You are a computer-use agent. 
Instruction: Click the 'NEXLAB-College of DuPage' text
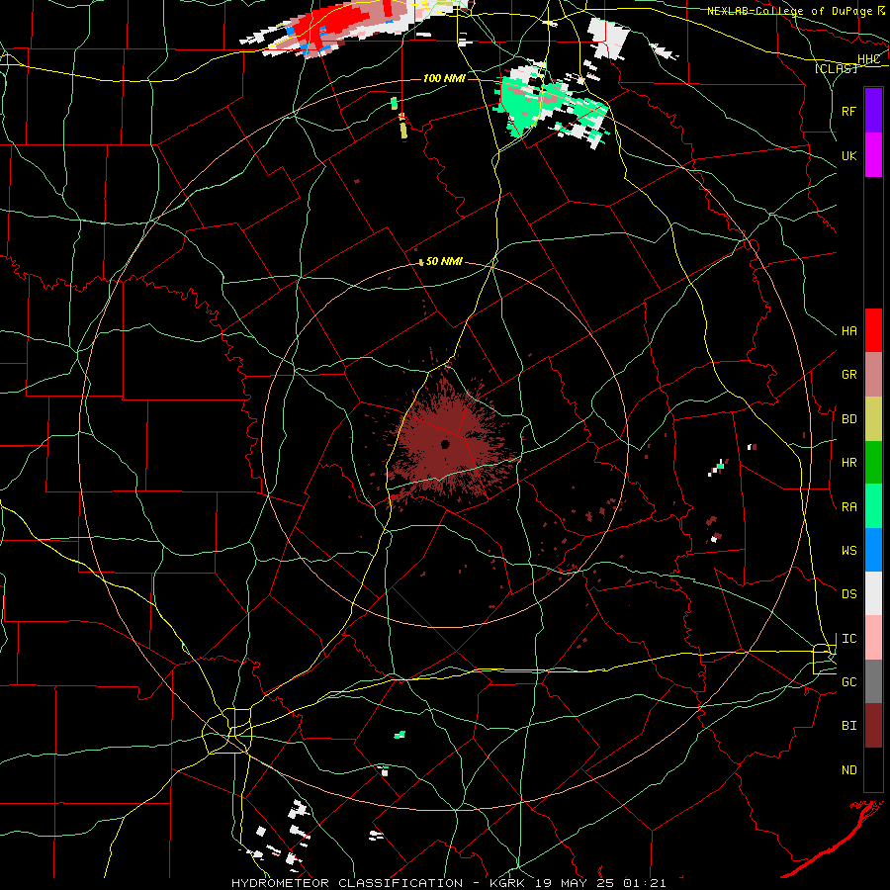tap(791, 11)
